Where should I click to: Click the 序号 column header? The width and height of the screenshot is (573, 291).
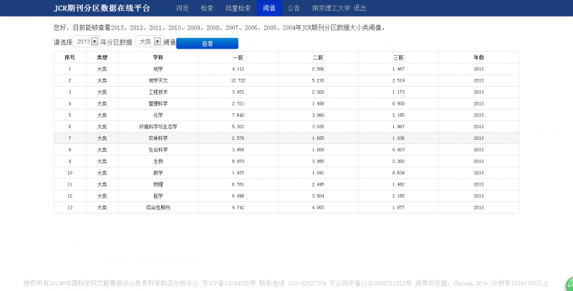(69, 57)
